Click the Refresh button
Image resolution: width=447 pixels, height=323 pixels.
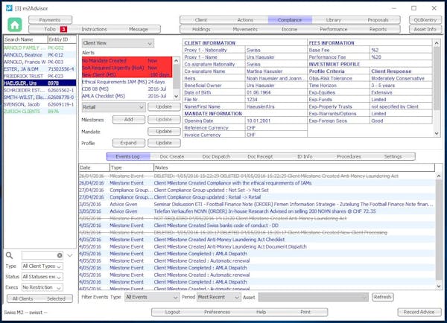[x=383, y=297]
